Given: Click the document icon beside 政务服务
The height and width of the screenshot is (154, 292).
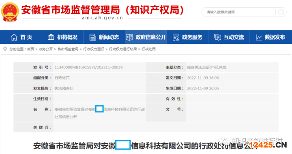Looking at the screenshot, I should click(176, 37).
